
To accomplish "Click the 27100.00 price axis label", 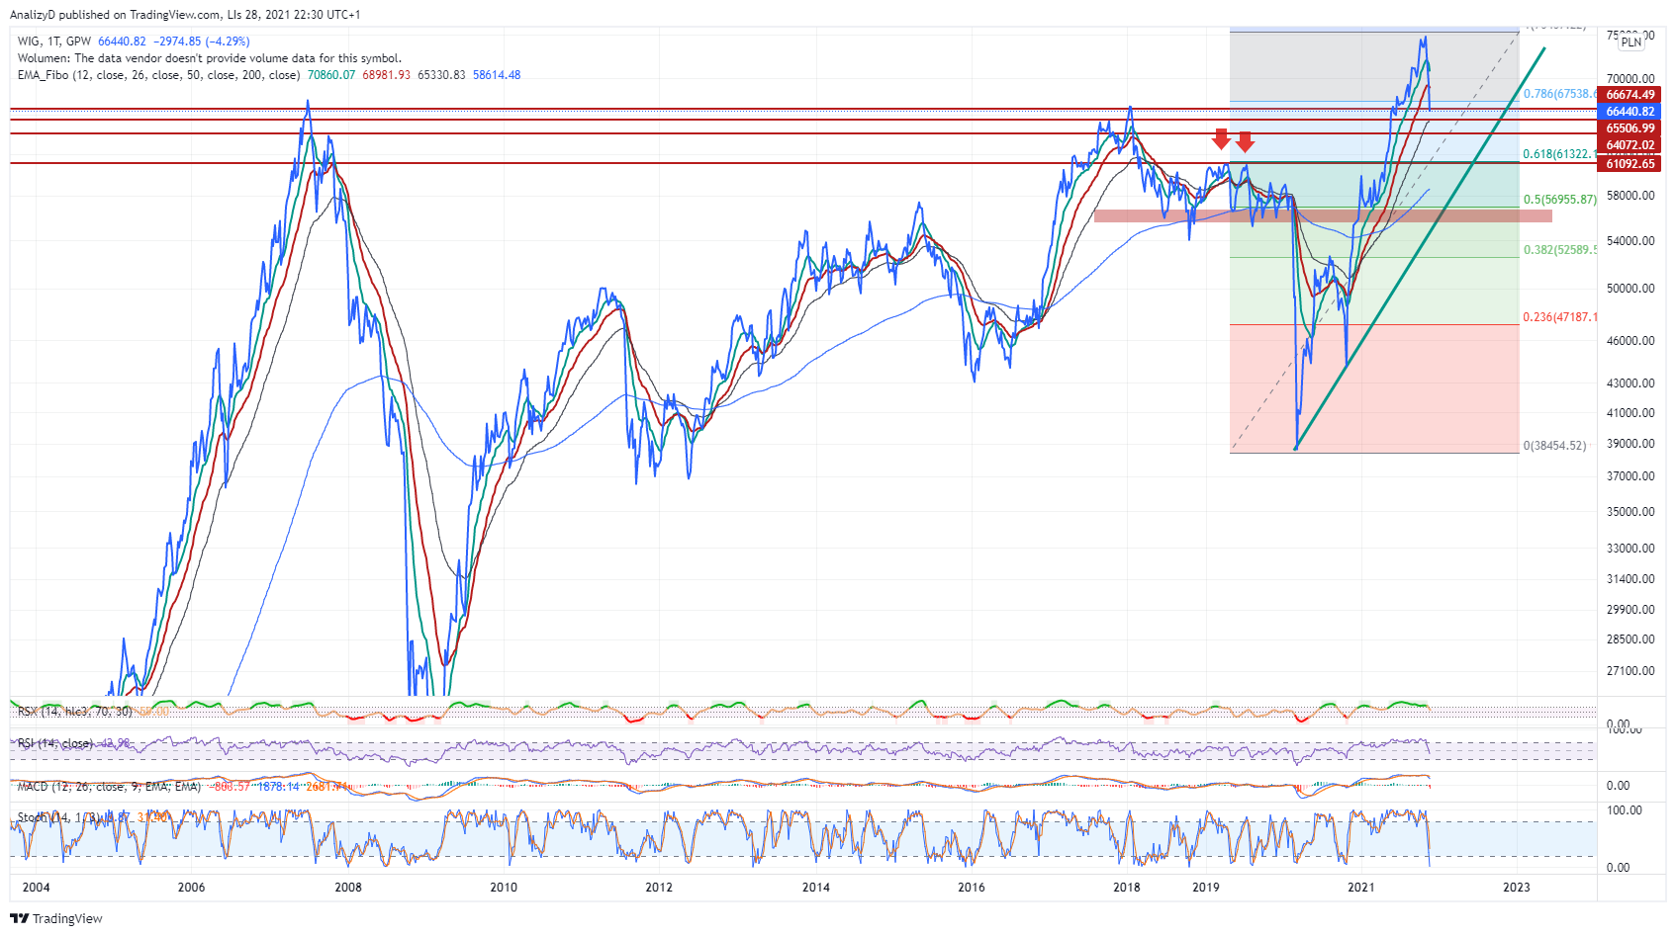I will click(1630, 671).
